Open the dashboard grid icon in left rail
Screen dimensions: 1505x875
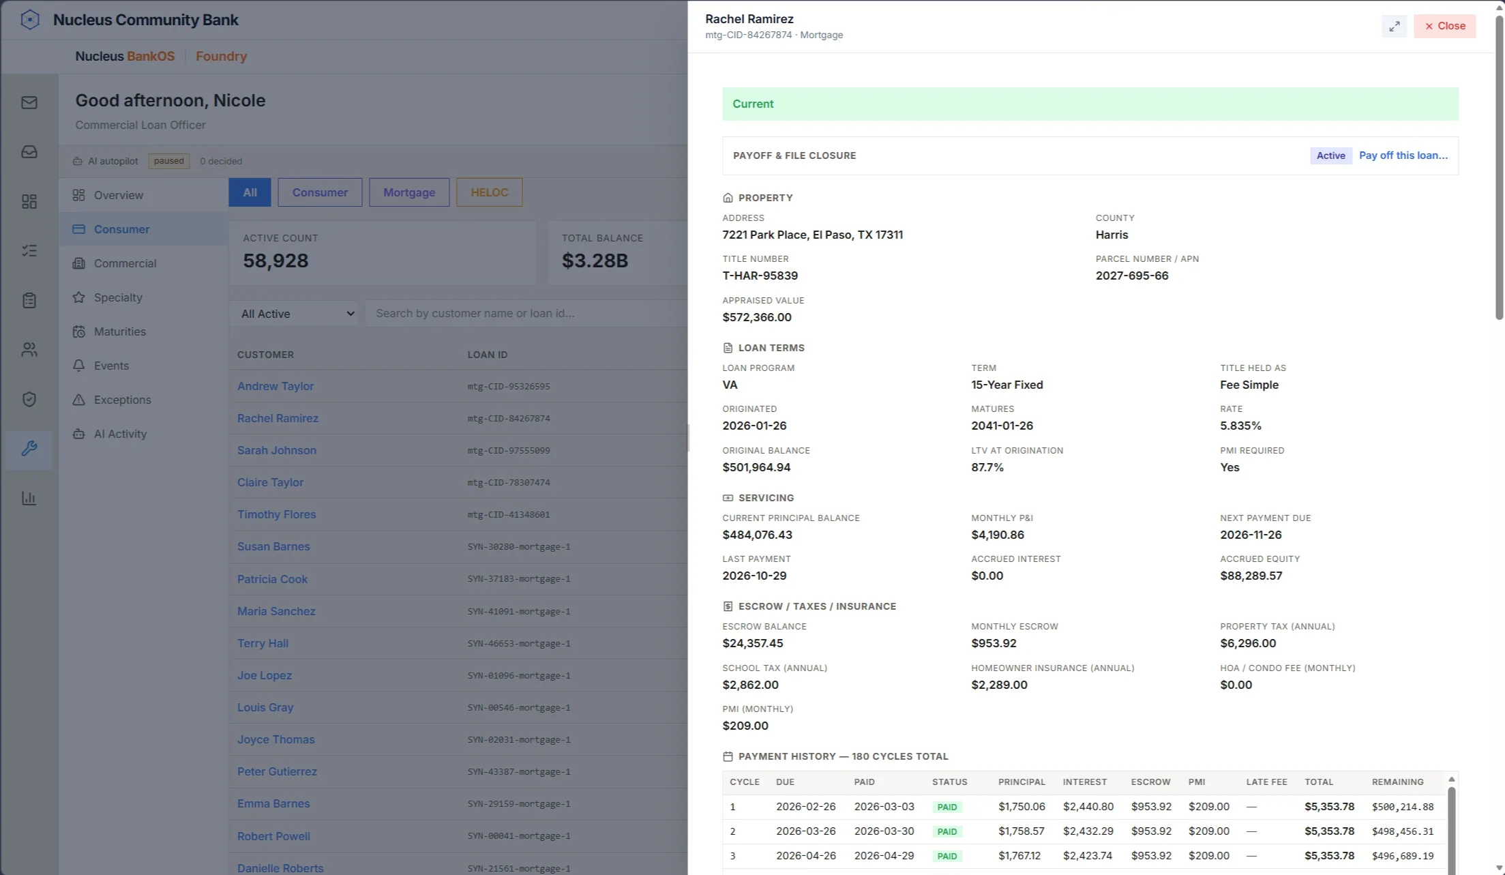point(29,202)
